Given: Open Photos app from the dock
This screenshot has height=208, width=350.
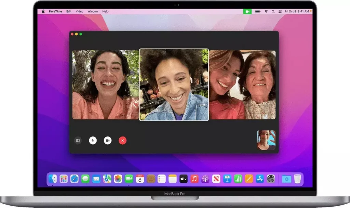Looking at the screenshot, I should [x=118, y=179].
